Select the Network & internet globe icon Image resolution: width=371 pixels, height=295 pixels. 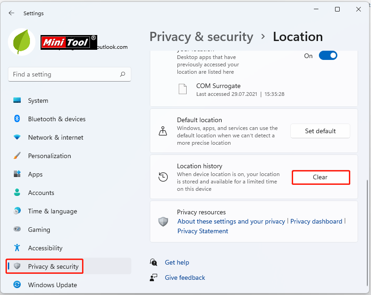(17, 137)
